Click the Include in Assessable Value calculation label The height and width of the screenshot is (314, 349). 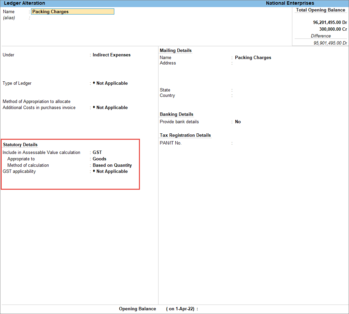tap(41, 152)
